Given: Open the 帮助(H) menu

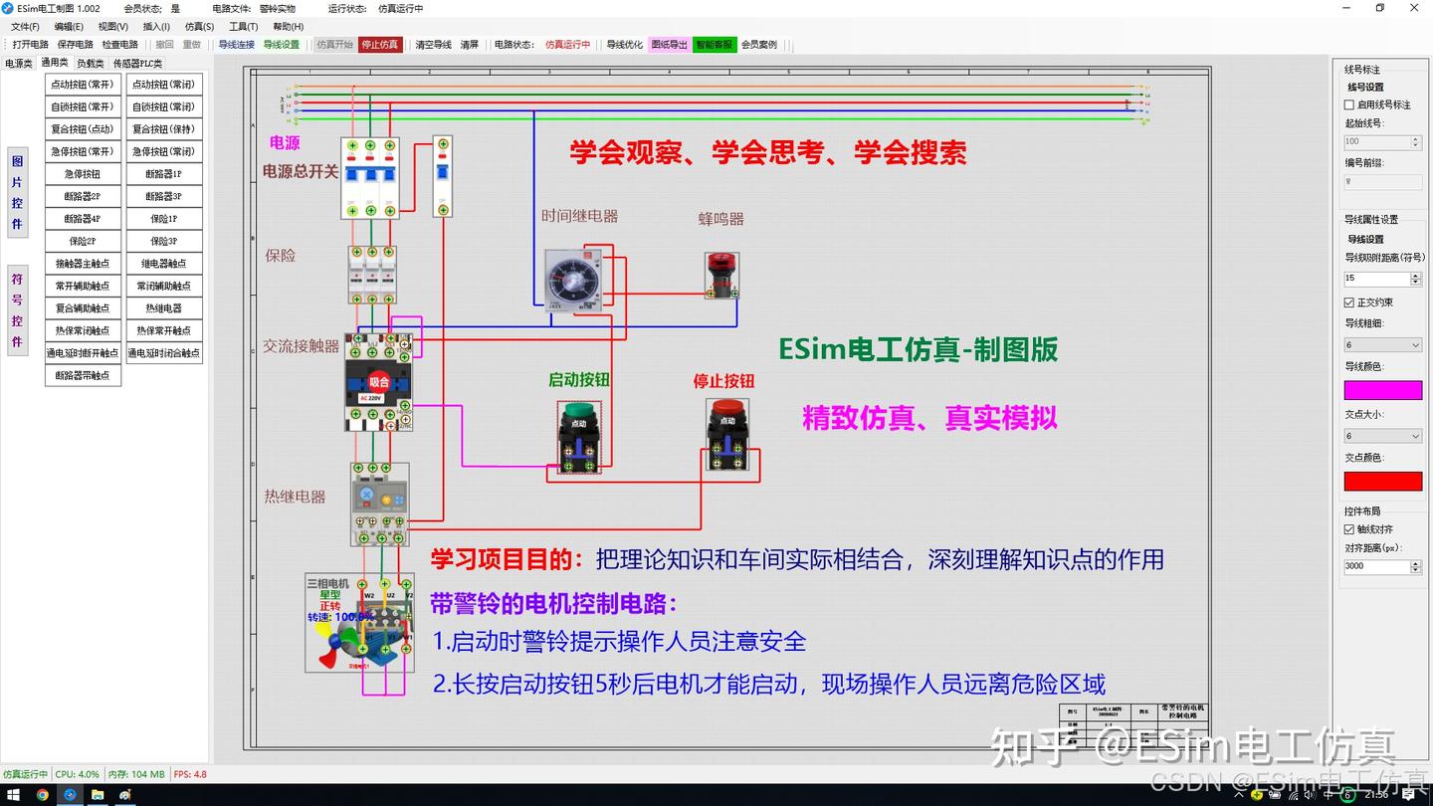Looking at the screenshot, I should click(288, 27).
